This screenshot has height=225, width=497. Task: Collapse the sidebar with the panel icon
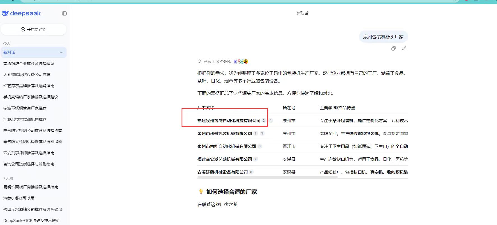(64, 13)
